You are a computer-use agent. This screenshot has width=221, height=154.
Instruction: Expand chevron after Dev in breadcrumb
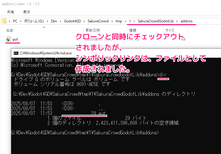pyautogui.click(x=60, y=21)
